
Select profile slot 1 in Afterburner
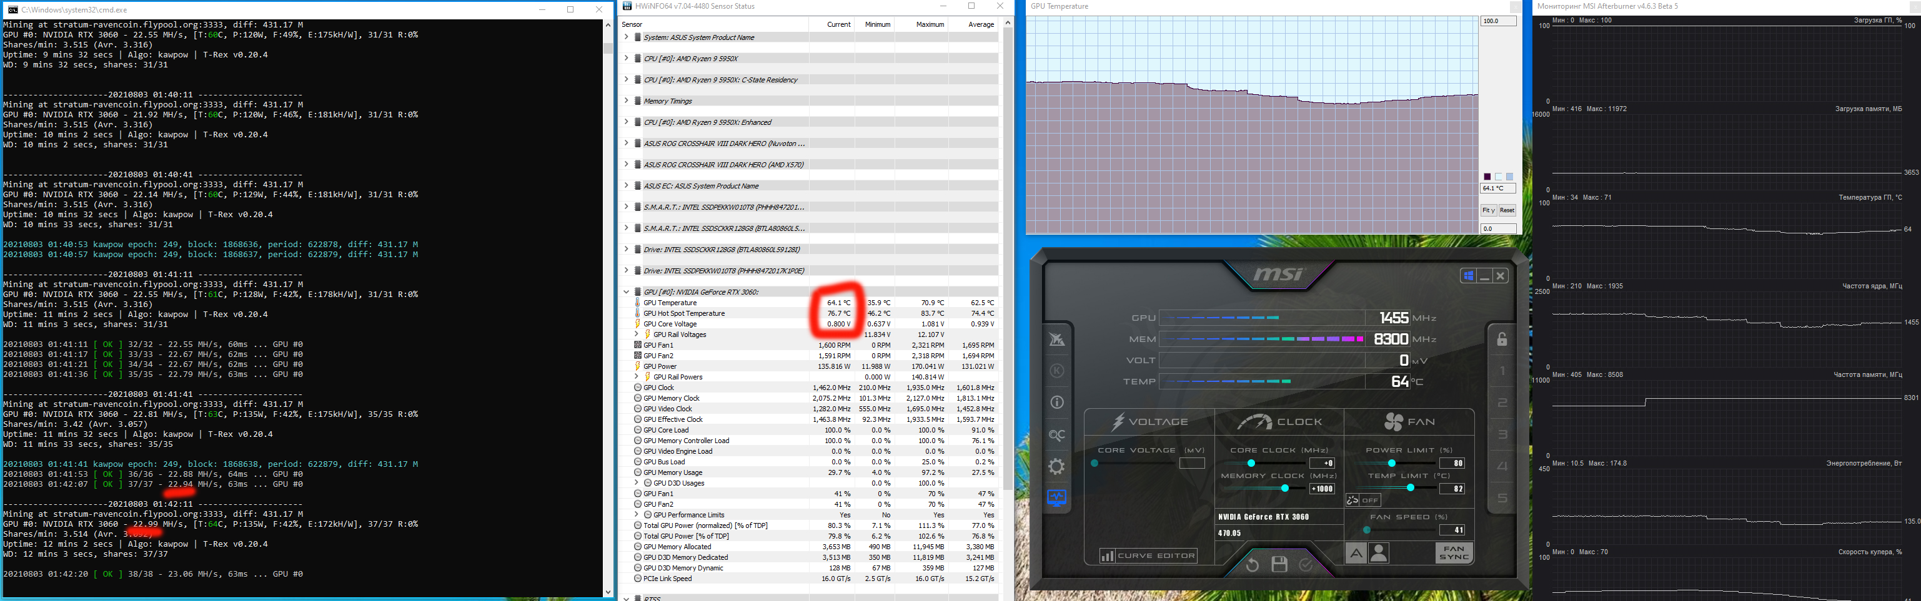[x=1502, y=371]
